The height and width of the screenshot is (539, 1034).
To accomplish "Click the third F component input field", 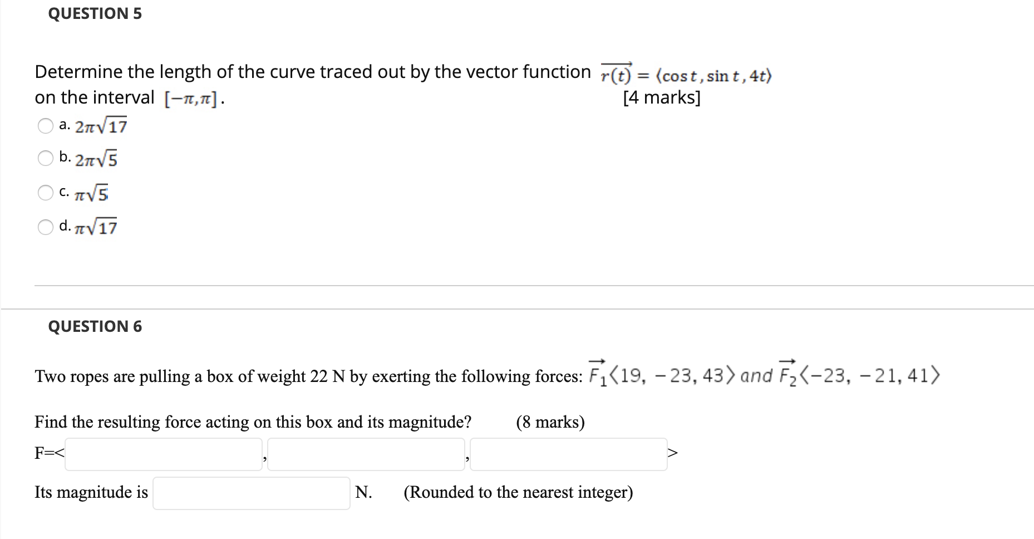I will click(568, 454).
